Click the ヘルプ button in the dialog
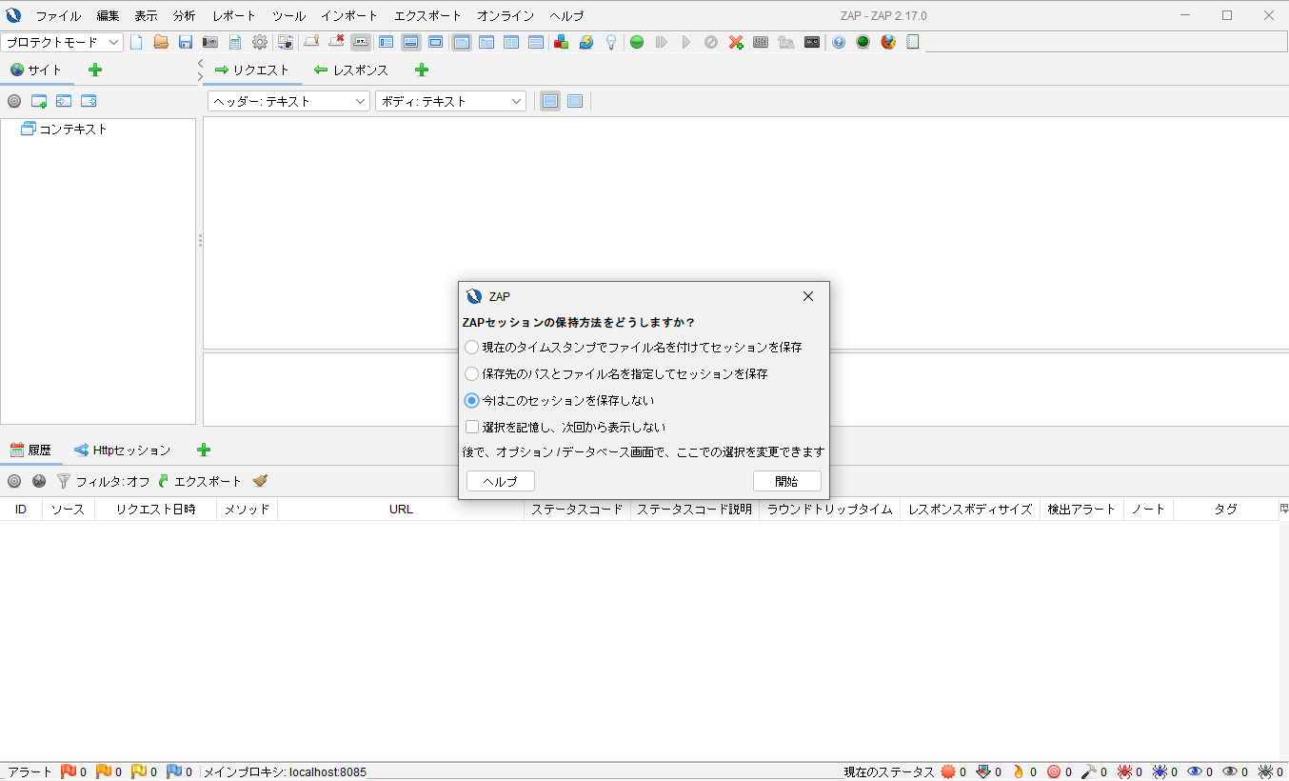1289x781 pixels. coord(501,481)
